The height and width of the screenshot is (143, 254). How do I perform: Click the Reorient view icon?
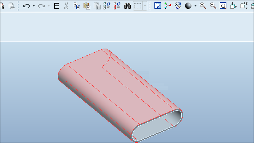click(x=233, y=6)
